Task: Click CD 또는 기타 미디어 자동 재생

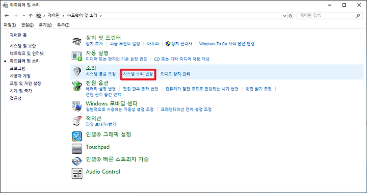Action: tap(181, 59)
